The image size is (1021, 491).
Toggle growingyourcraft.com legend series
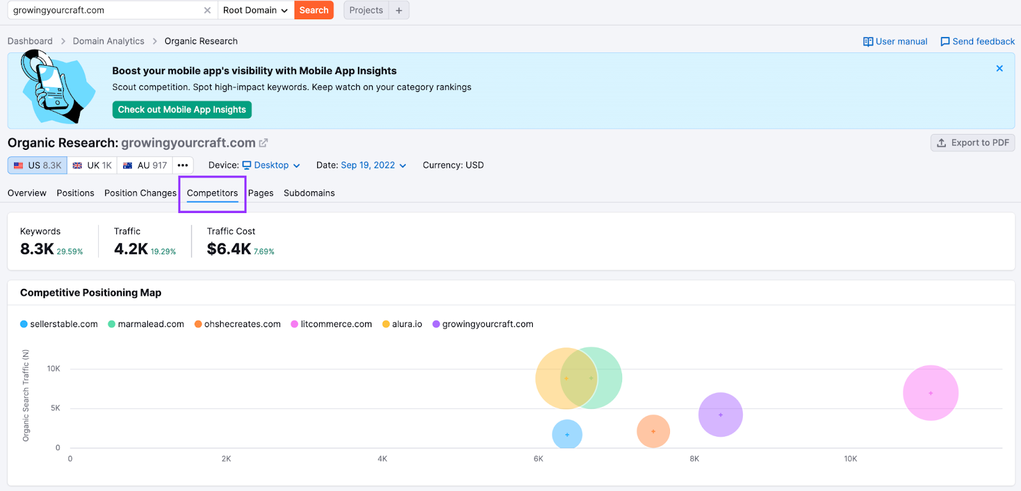click(x=482, y=324)
